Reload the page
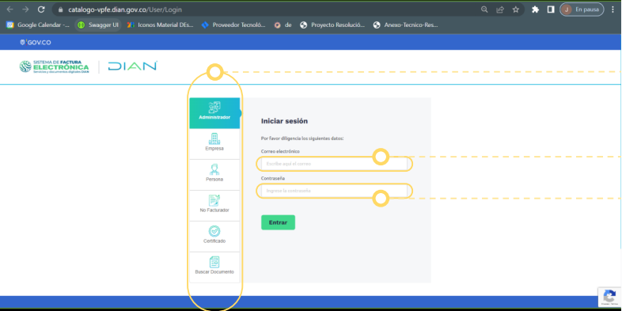The width and height of the screenshot is (622, 311). [41, 9]
